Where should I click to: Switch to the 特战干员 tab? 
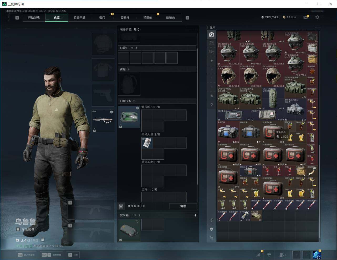pos(79,18)
